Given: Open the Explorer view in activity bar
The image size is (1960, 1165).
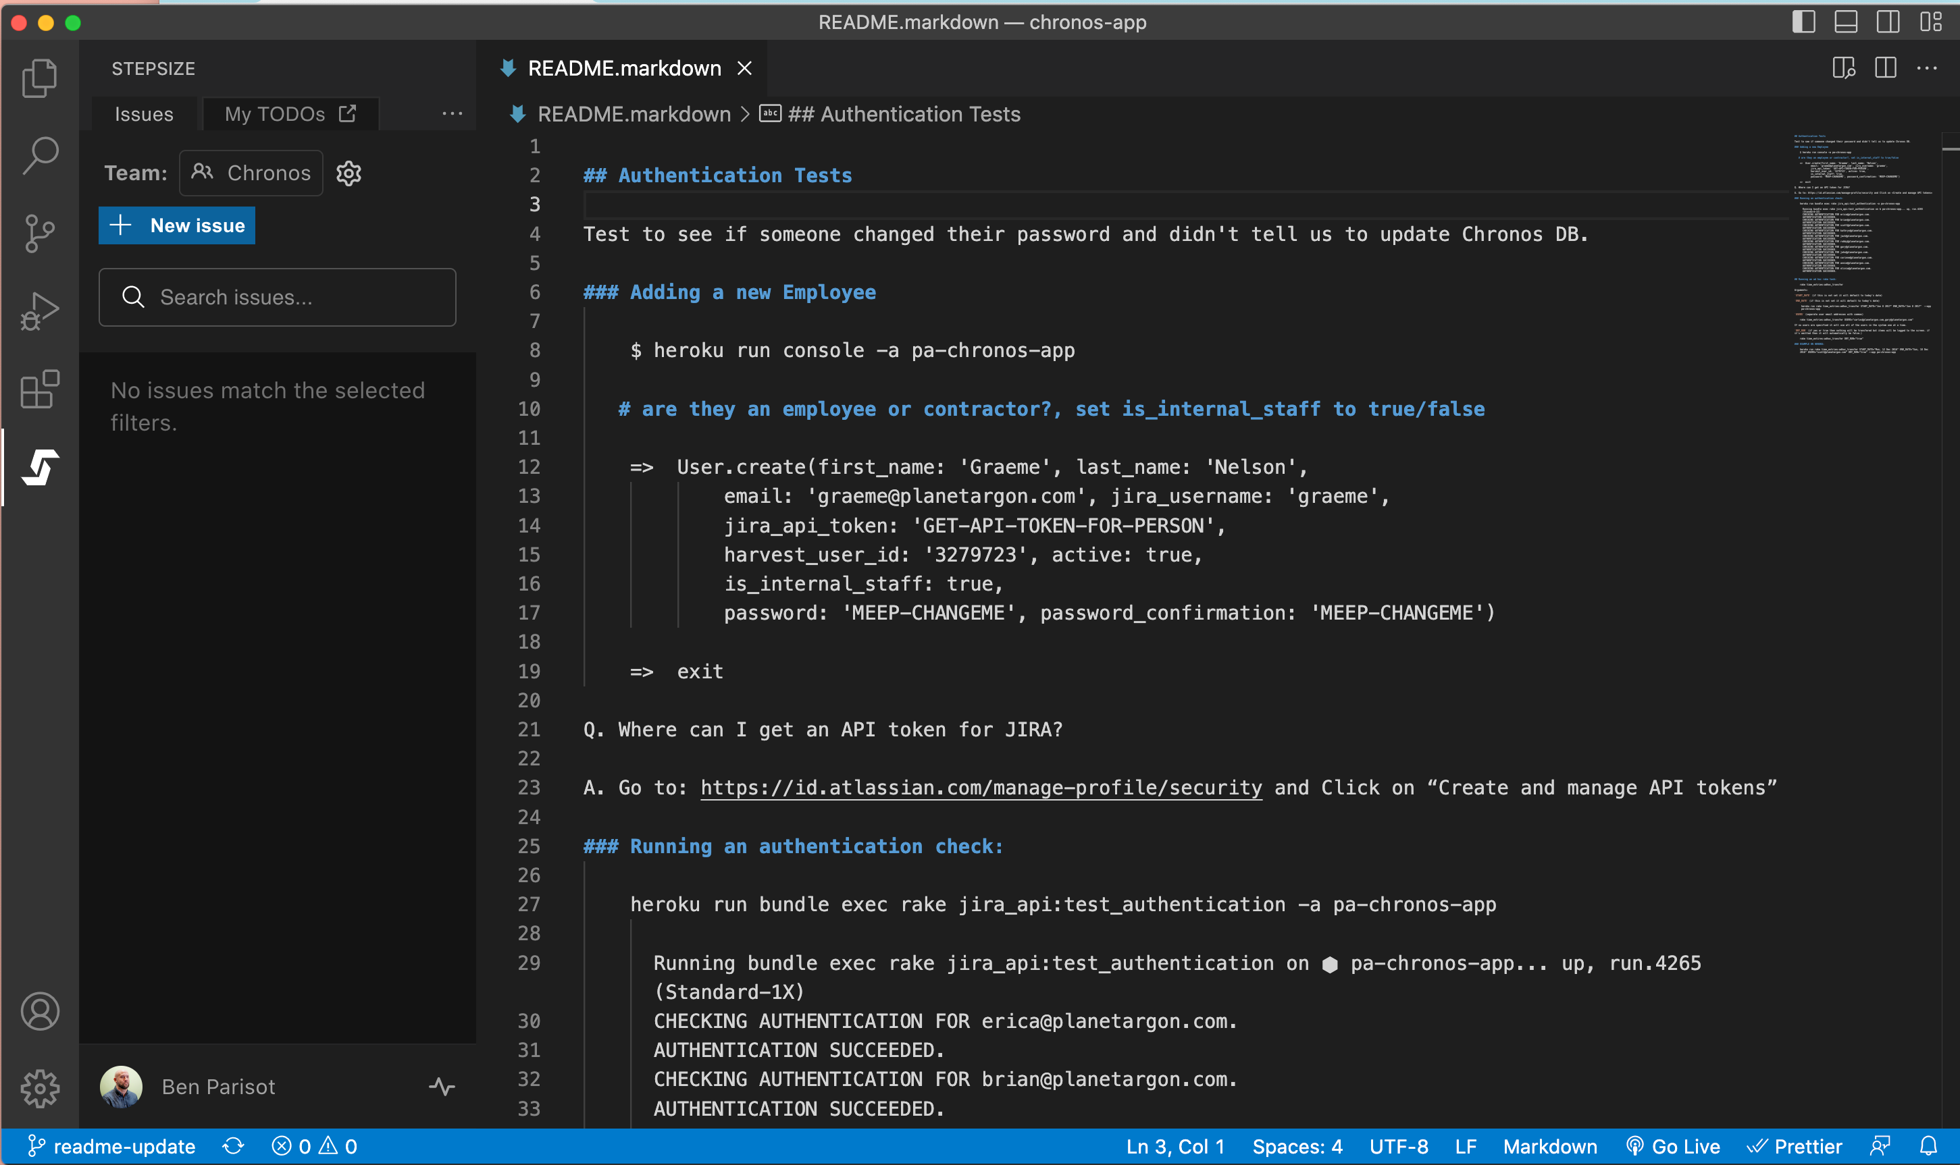Looking at the screenshot, I should tap(39, 78).
